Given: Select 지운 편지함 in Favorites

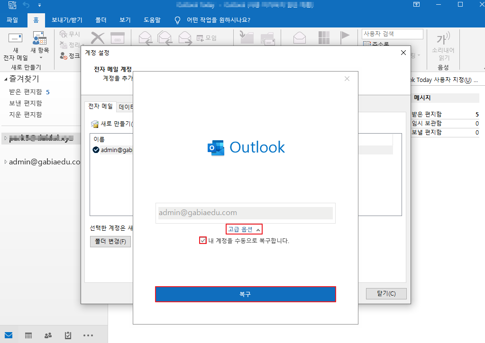Looking at the screenshot, I should (x=26, y=115).
